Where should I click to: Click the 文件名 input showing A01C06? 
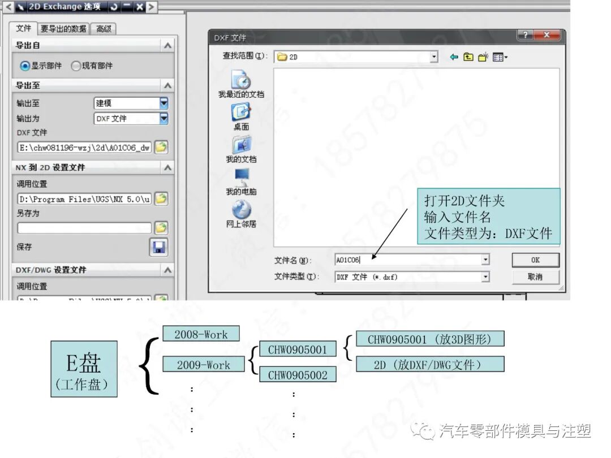click(x=396, y=259)
